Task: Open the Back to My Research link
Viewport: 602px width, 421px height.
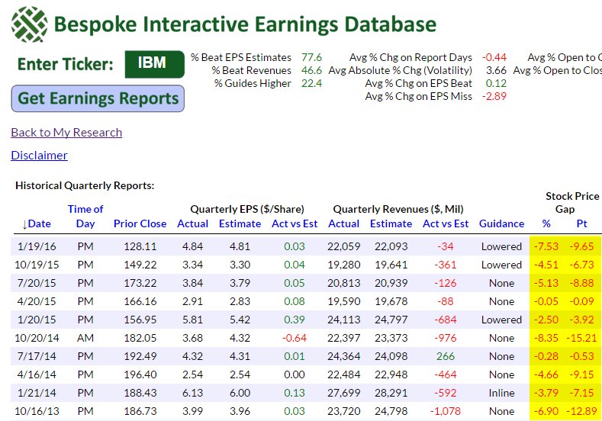Action: (x=66, y=133)
